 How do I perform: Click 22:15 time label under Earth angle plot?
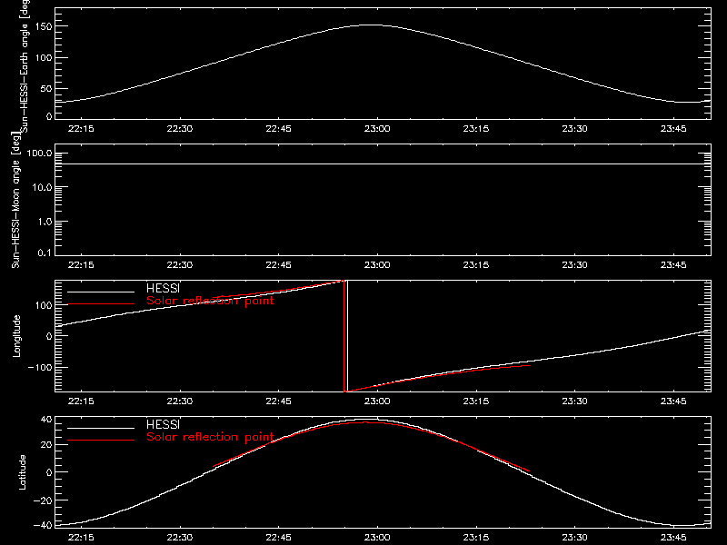(x=81, y=128)
